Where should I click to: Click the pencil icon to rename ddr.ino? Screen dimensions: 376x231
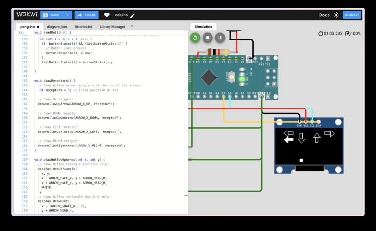(133, 15)
